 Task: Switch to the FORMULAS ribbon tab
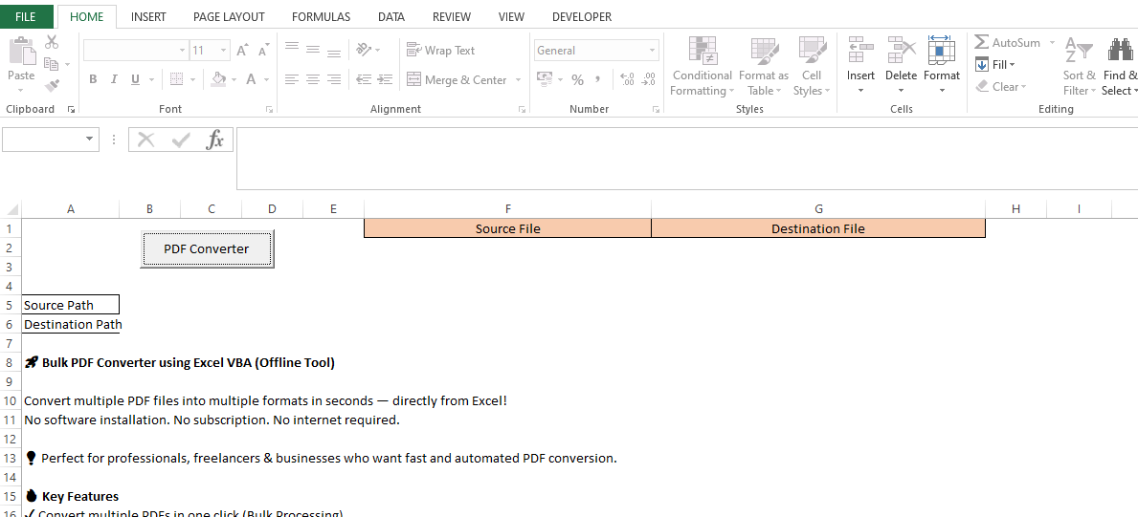click(x=321, y=17)
